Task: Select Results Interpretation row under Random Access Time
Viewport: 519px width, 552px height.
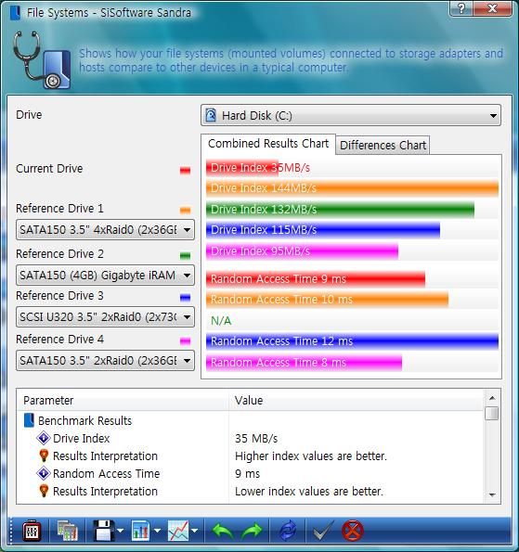Action: pos(250,491)
